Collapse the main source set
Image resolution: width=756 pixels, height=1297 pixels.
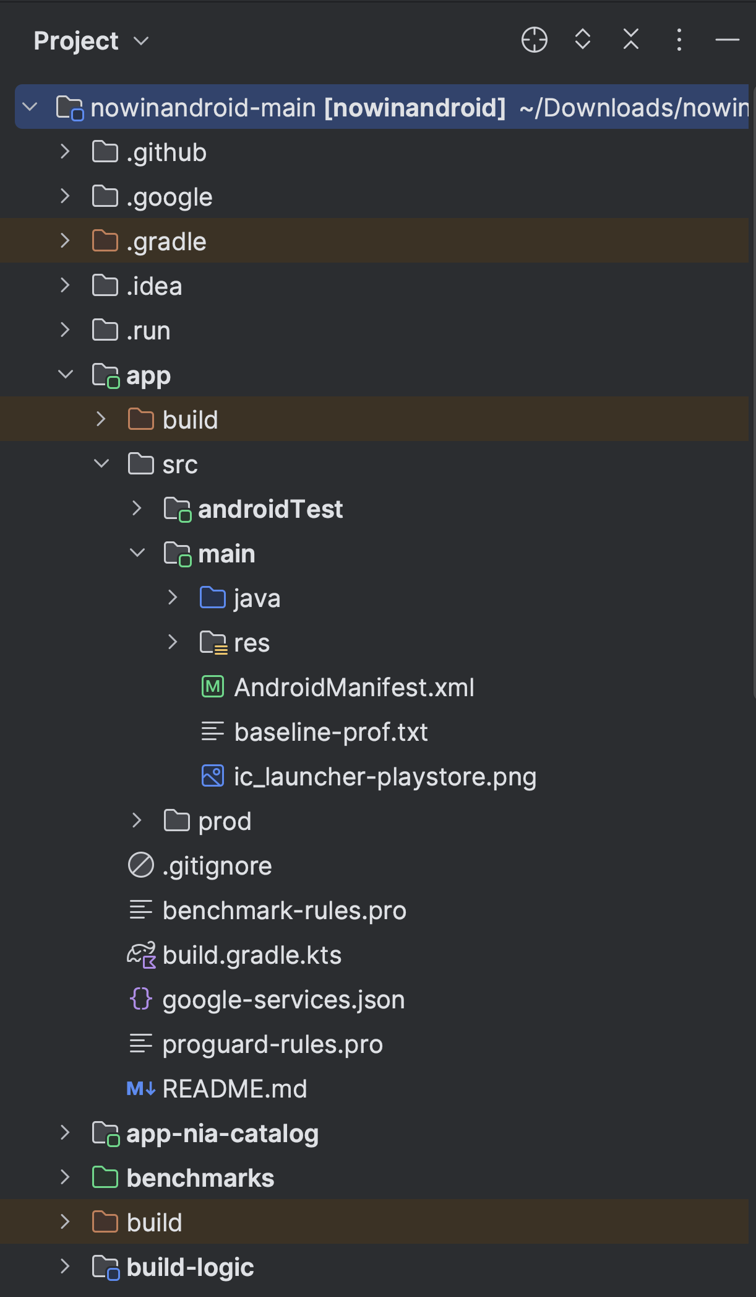coord(137,553)
